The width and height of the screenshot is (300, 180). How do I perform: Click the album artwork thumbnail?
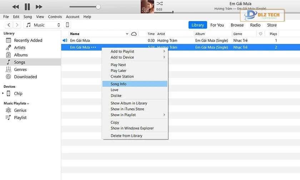[147, 7]
